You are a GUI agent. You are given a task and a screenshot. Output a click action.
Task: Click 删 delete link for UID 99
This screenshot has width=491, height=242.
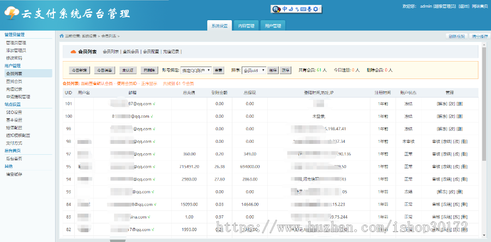coord(459,129)
